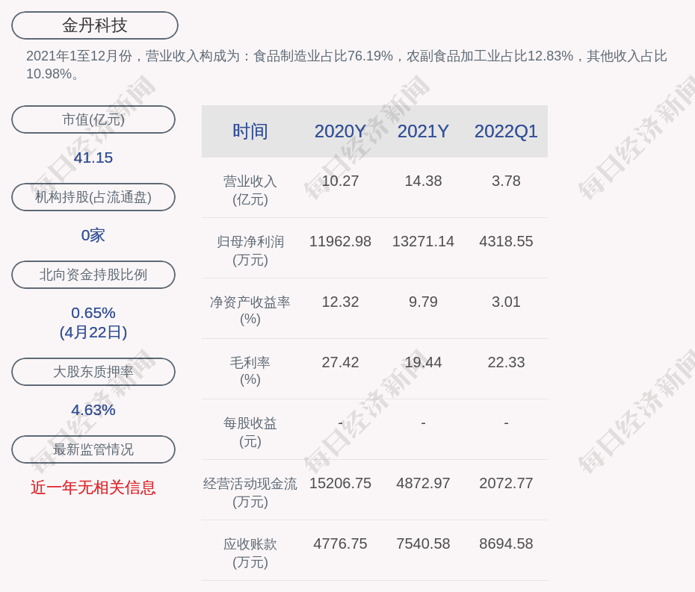The width and height of the screenshot is (695, 592).
Task: Click ROE value 12.32
Action: (x=340, y=302)
